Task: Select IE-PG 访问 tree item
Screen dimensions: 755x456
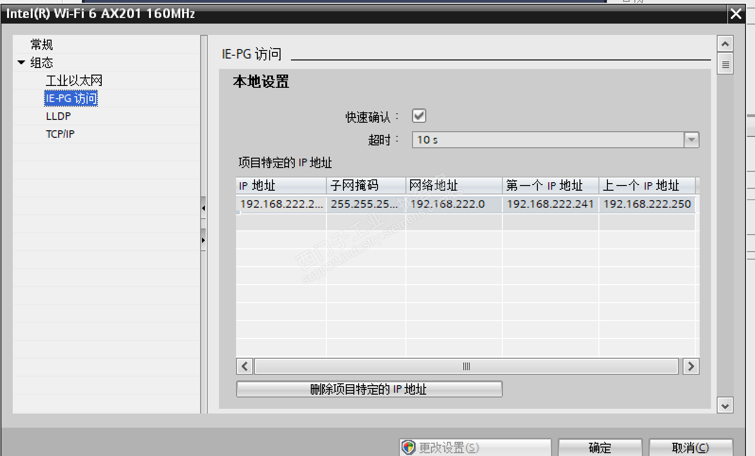Action: coord(71,98)
